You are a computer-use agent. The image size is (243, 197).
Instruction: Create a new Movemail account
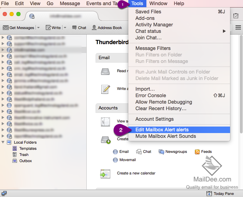tap(124, 160)
